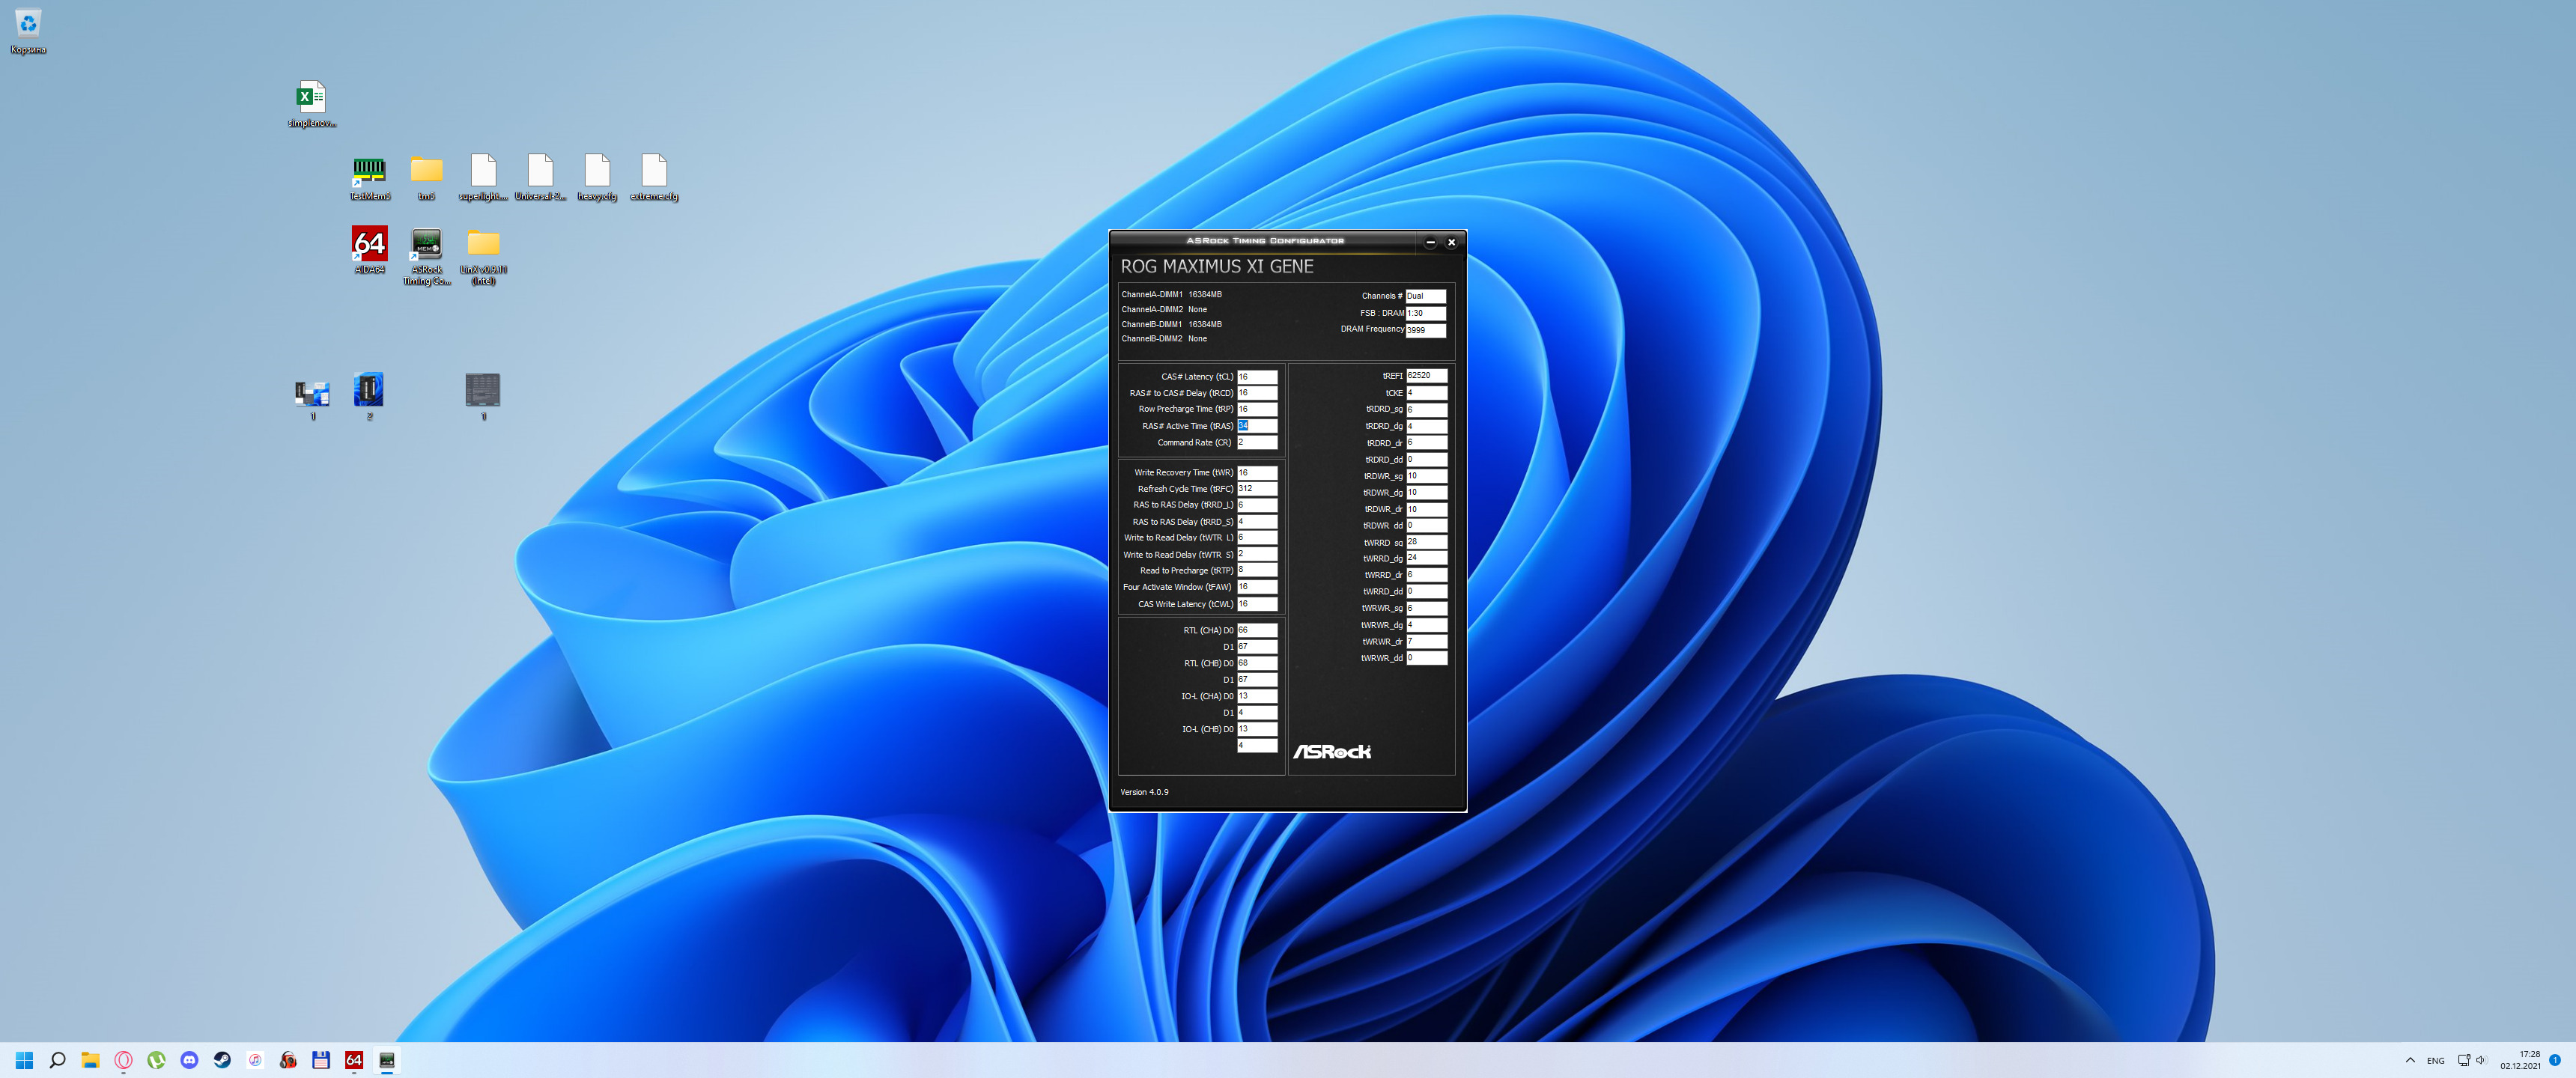Open the Recycle Bin
Image resolution: width=2576 pixels, height=1078 pixels.
[x=28, y=24]
